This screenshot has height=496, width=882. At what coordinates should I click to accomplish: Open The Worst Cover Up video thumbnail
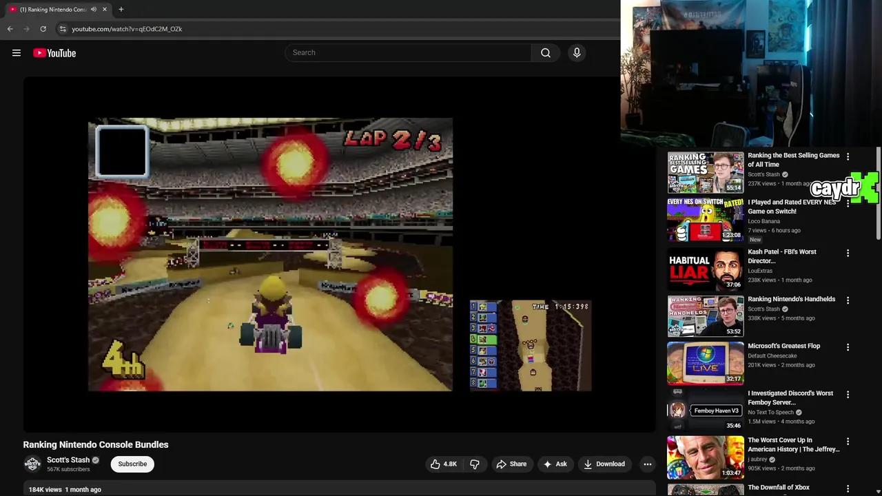(x=706, y=457)
